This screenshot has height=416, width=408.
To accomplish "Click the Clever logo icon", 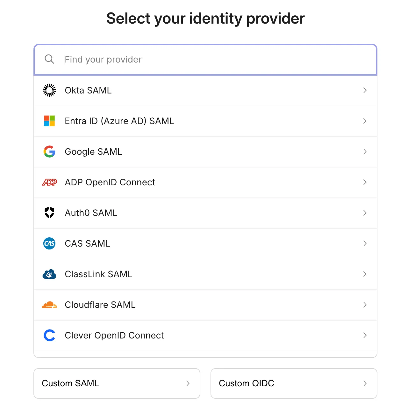I will tap(49, 335).
